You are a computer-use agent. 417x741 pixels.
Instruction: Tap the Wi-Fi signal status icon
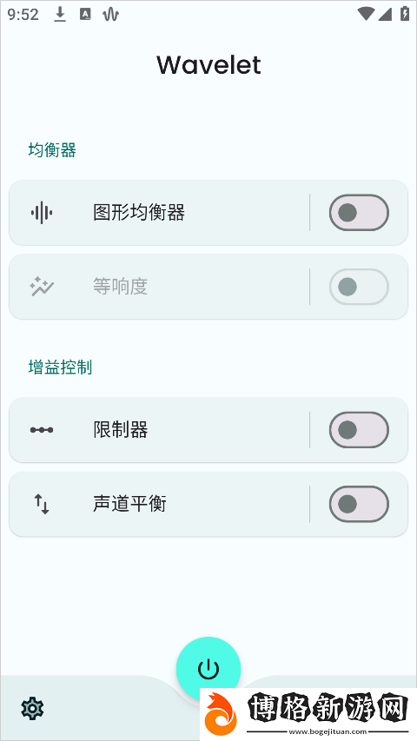click(x=366, y=14)
